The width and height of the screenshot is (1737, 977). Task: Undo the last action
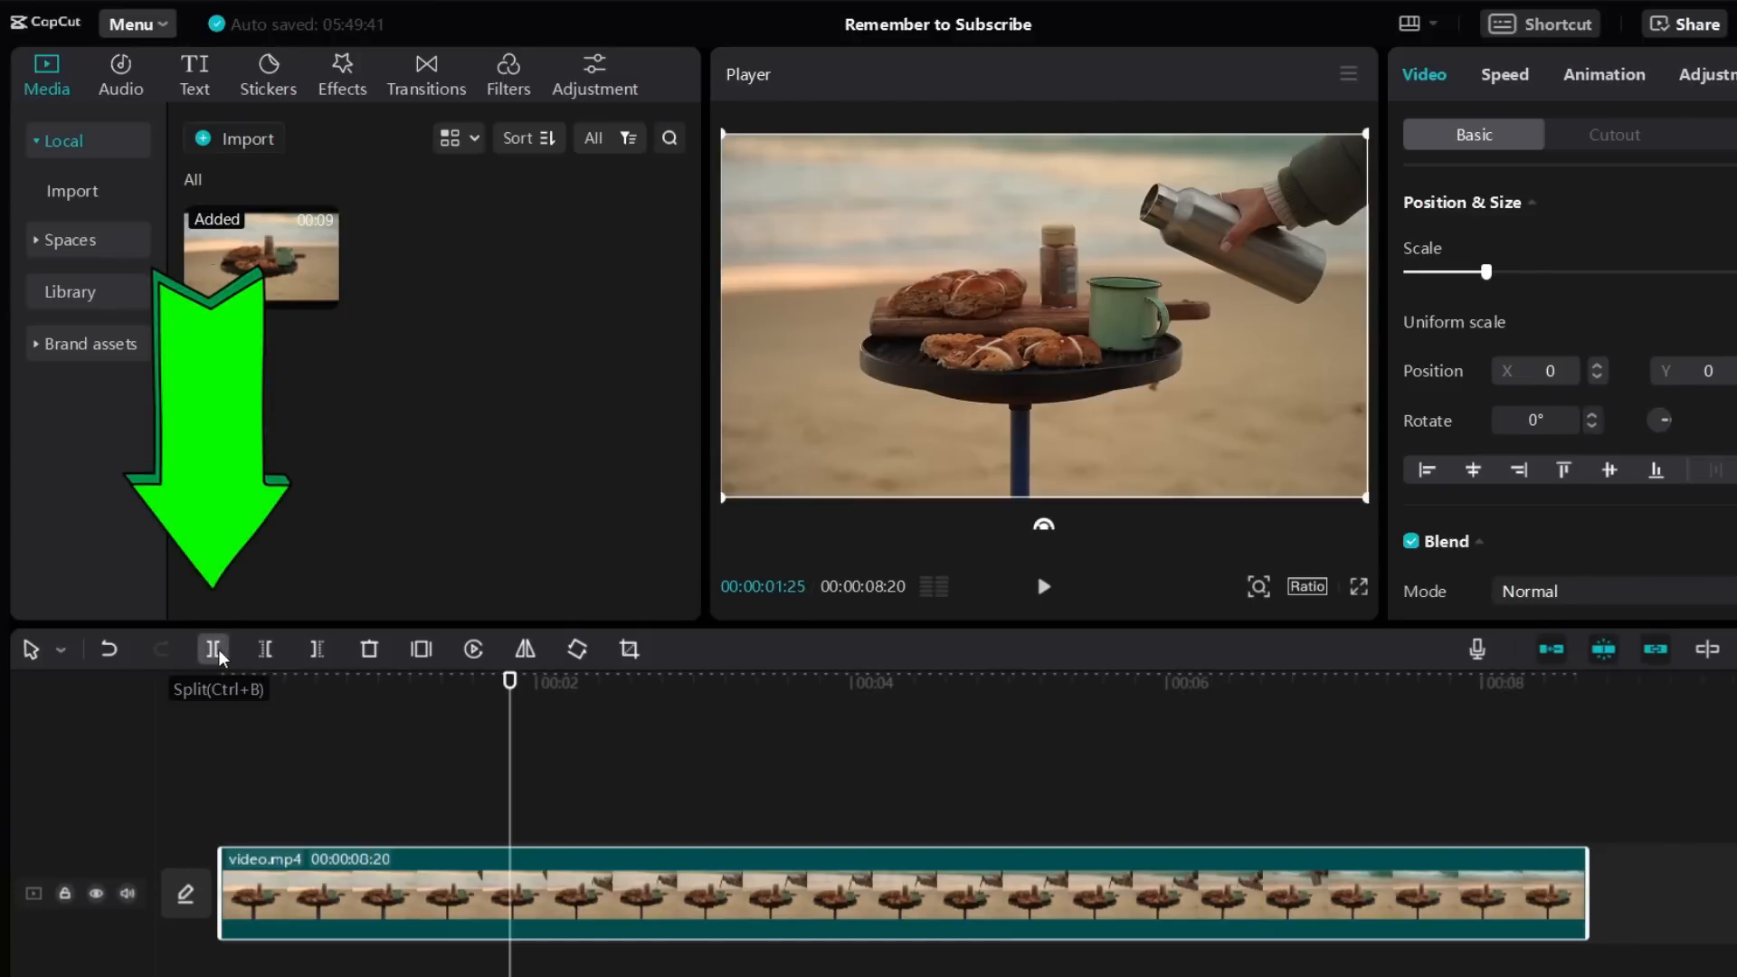point(109,649)
